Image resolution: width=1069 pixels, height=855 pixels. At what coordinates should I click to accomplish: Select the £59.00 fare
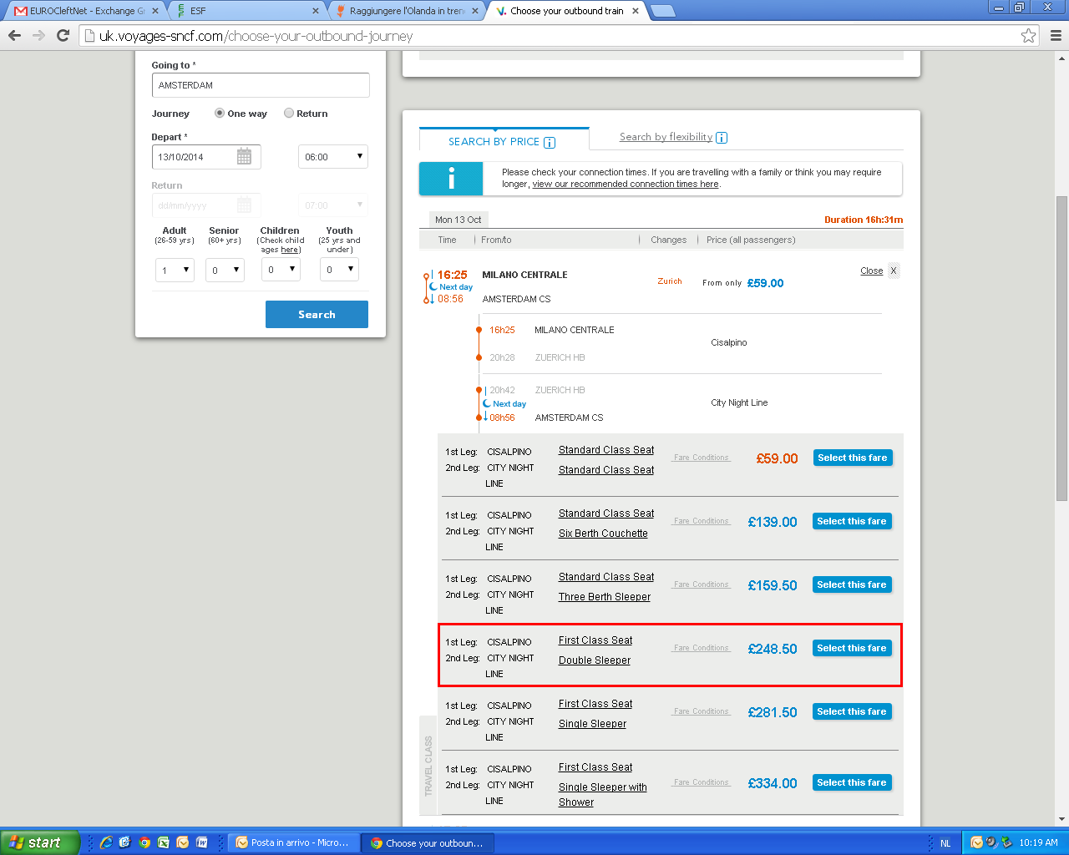point(852,458)
